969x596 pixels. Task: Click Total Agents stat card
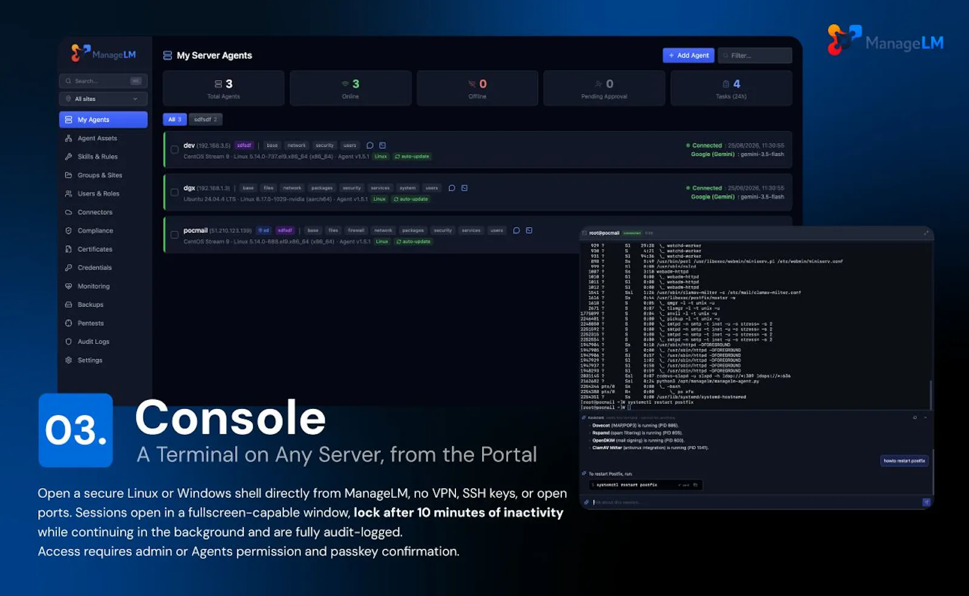pos(223,88)
